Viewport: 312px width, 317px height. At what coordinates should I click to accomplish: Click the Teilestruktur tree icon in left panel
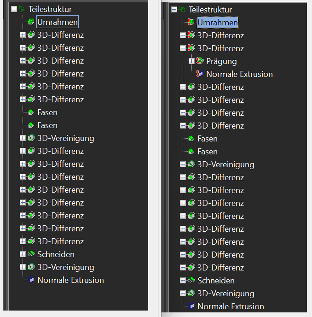(22, 9)
